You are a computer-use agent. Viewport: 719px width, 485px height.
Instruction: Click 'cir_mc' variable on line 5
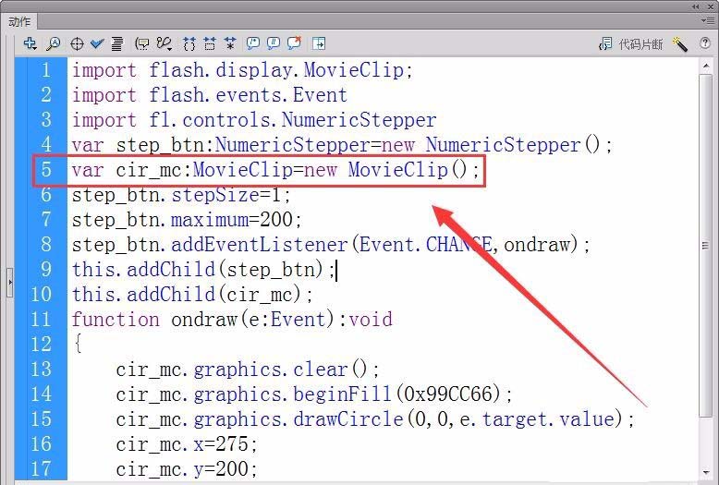point(149,170)
